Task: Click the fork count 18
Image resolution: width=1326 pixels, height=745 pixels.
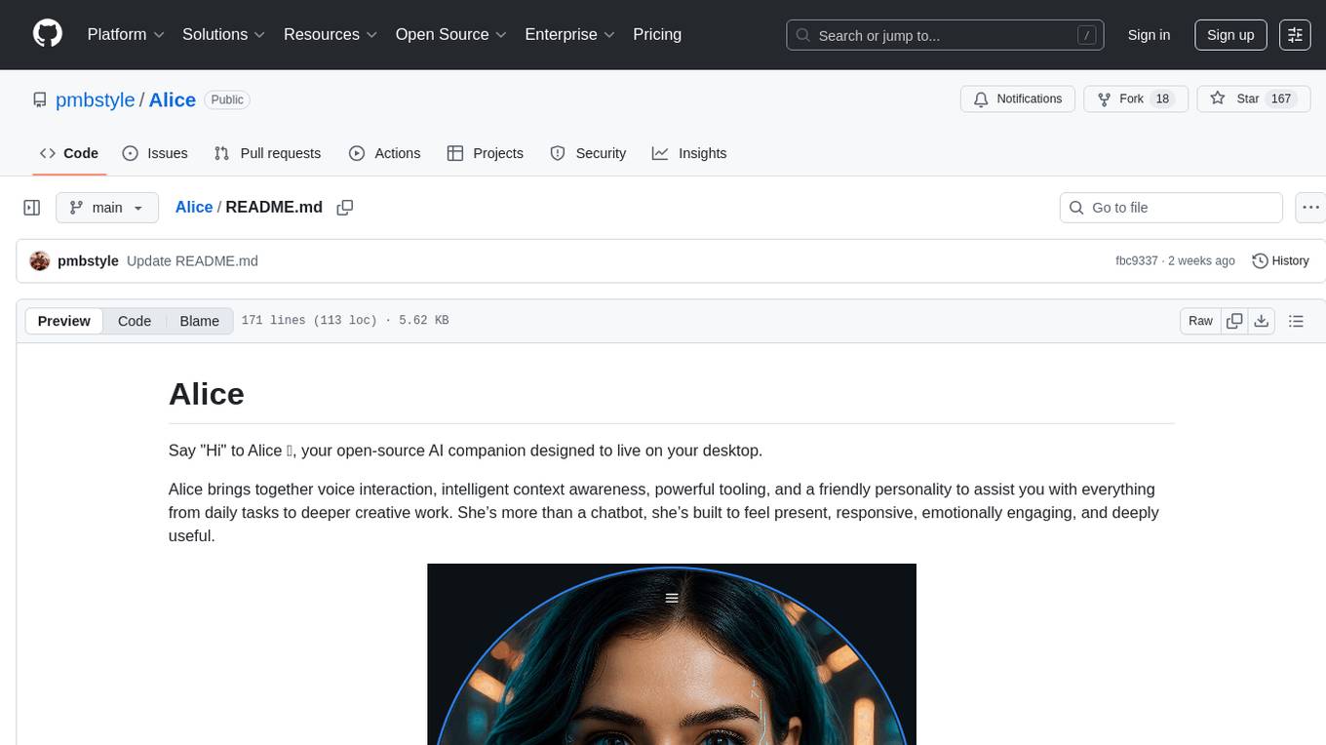Action: tap(1161, 99)
